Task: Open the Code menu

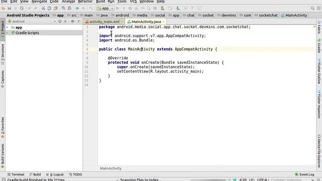Action: 54,2
